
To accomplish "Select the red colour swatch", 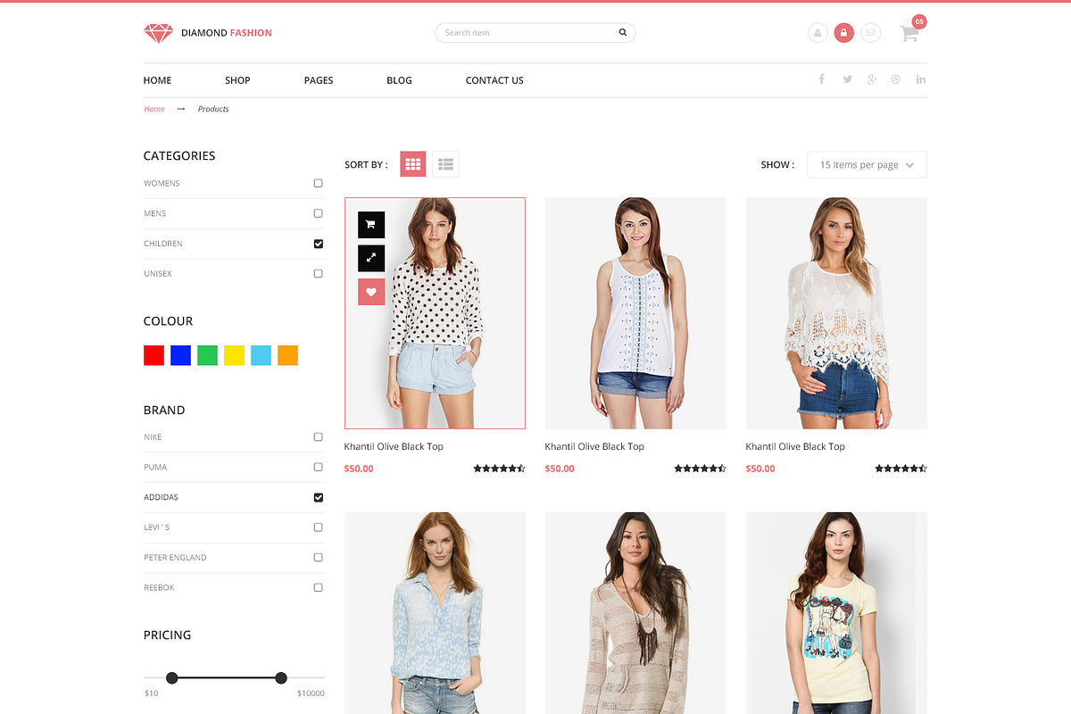I will tap(154, 355).
